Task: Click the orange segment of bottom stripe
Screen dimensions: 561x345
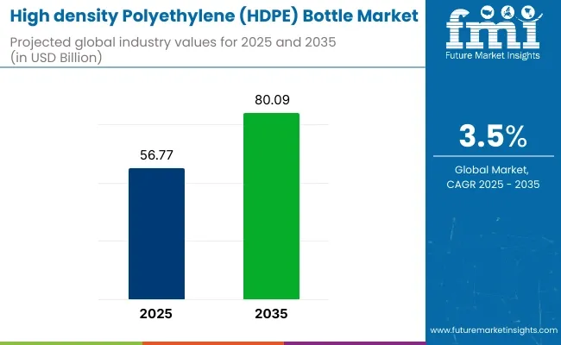Action: [x=71, y=342]
